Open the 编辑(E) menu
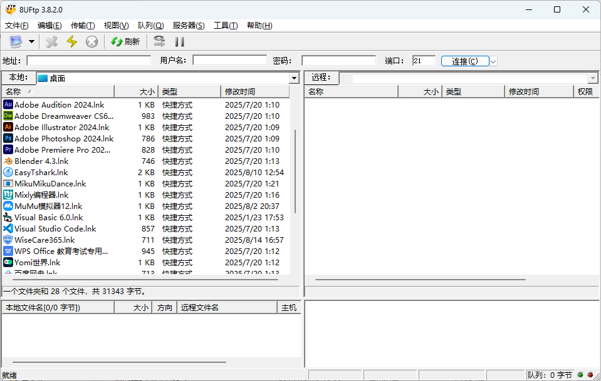Image resolution: width=601 pixels, height=381 pixels. coord(50,26)
